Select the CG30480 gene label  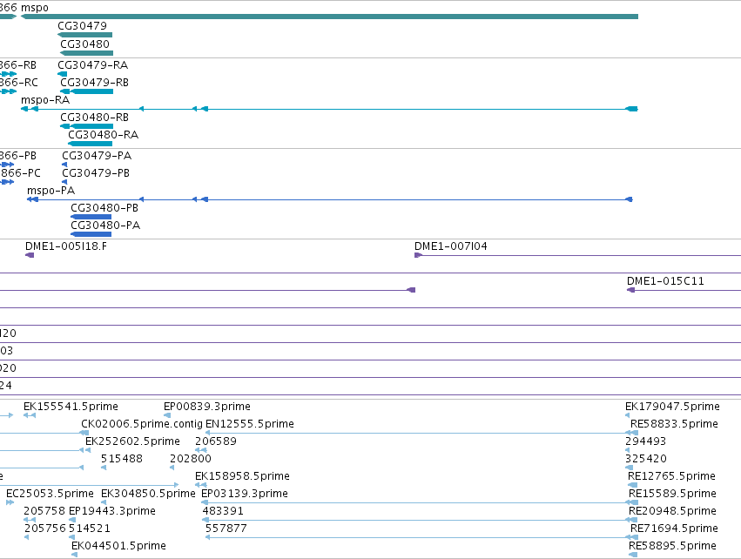(x=84, y=44)
